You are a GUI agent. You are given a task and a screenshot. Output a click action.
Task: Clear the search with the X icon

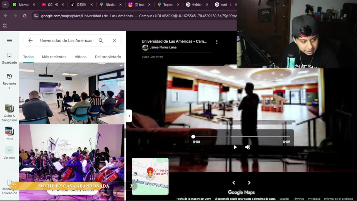coord(114,40)
